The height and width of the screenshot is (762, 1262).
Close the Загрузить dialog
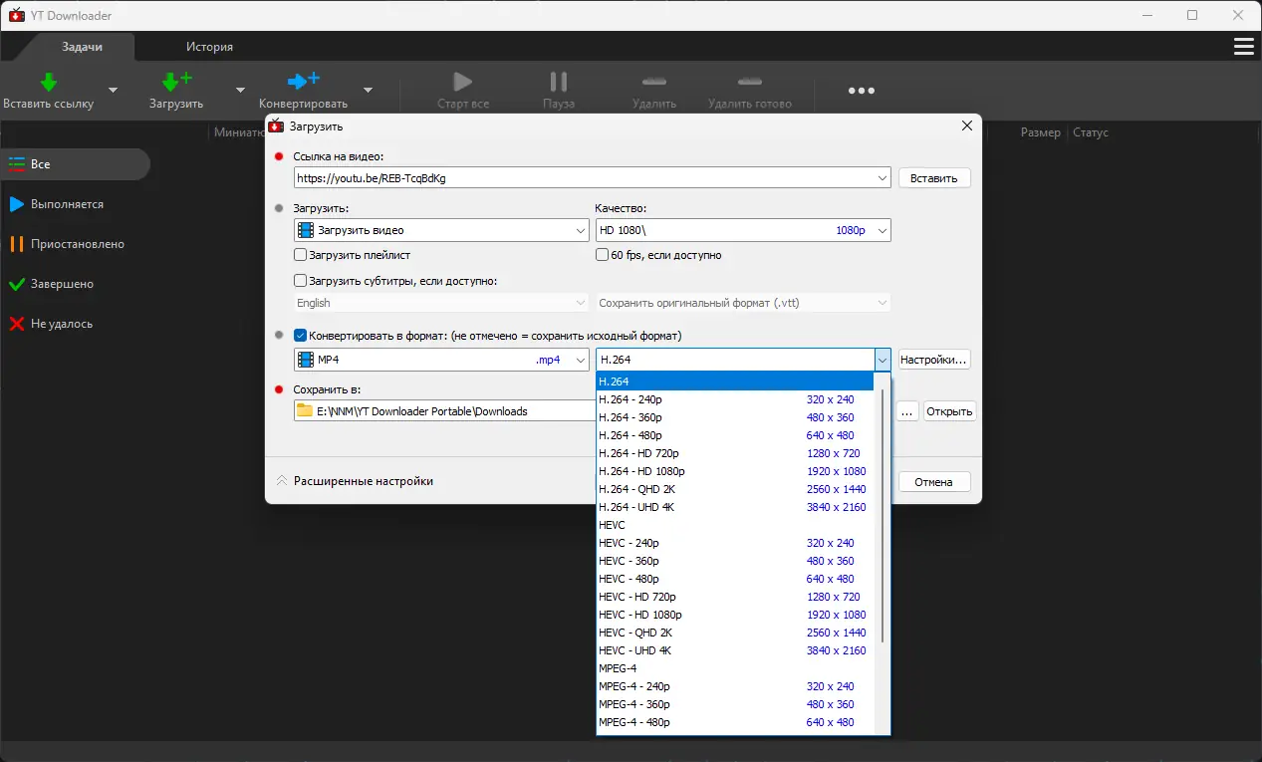click(966, 127)
